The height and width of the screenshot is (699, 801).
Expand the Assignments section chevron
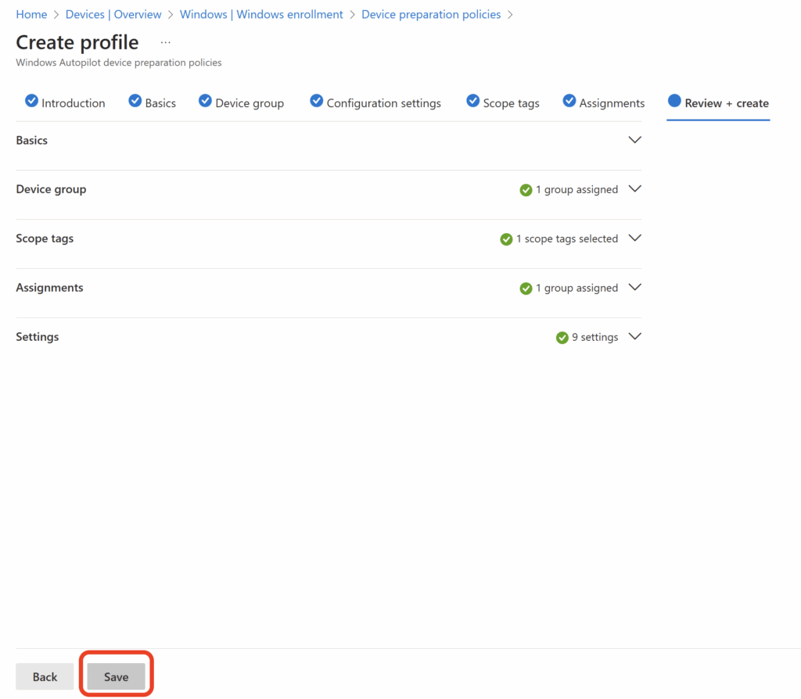[634, 288]
